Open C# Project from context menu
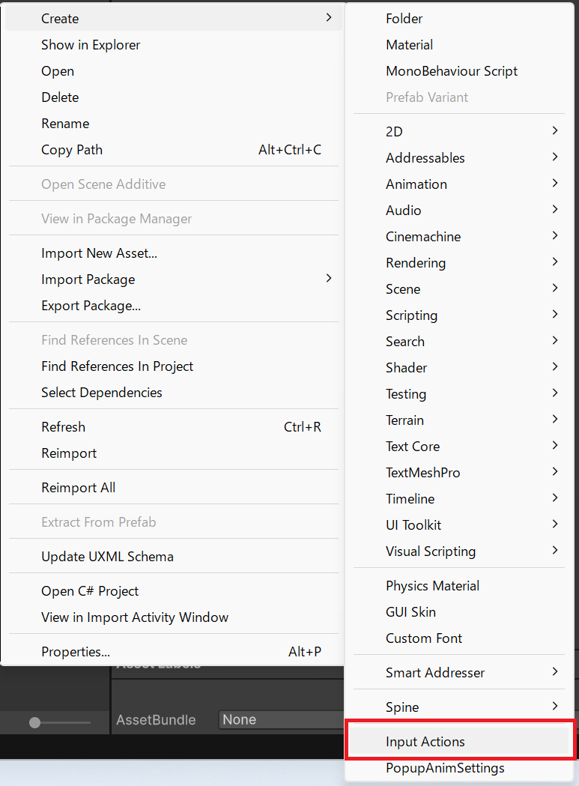Image resolution: width=579 pixels, height=786 pixels. (x=90, y=591)
